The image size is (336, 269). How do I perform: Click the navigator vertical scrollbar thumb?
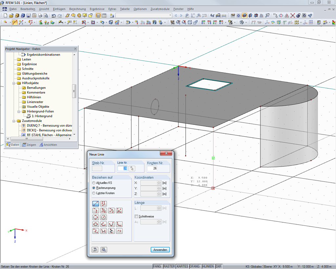tap(74, 90)
